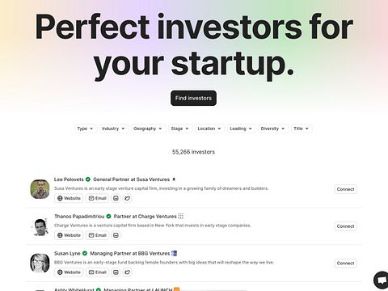
Task: Open Leo Polovets' Twitter icon
Action: 127,198
